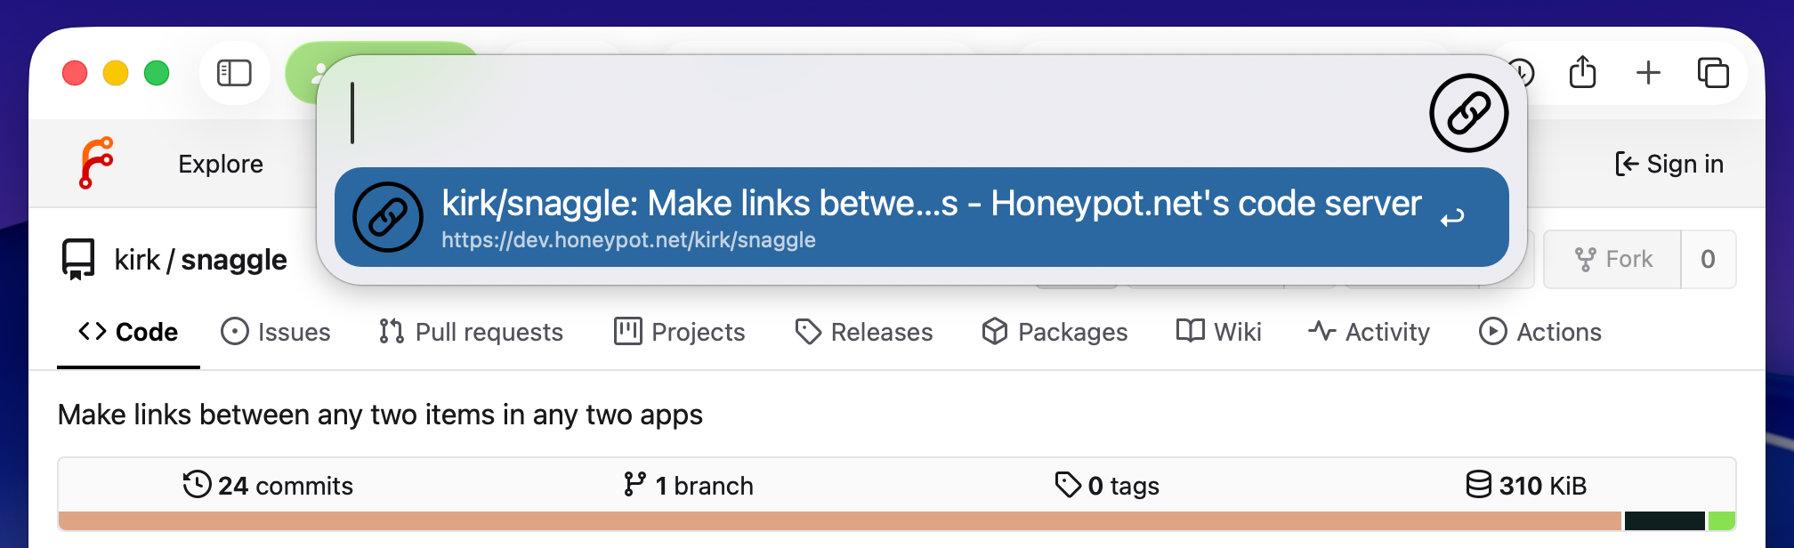View the 0 tags link
The height and width of the screenshot is (548, 1794).
pos(1107,486)
